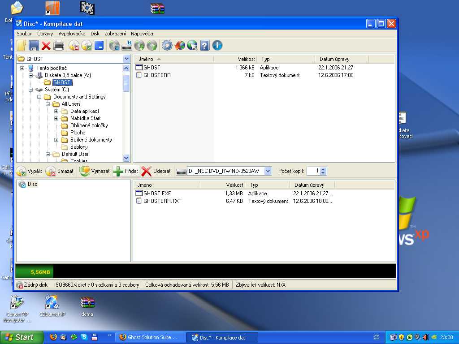
Task: Open the Zobrazení menu
Action: 115,34
